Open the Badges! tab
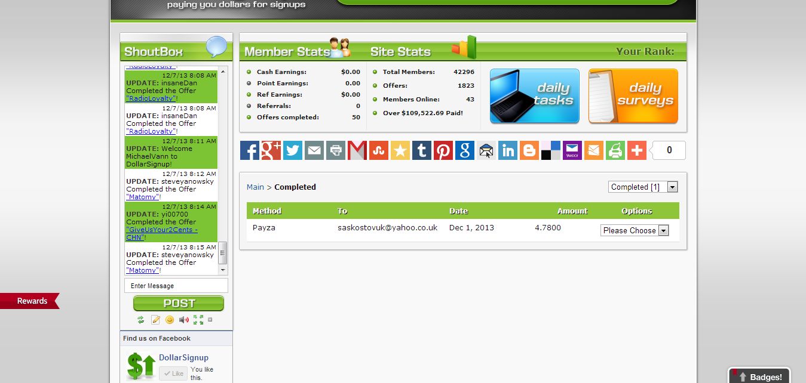This screenshot has height=383, width=806. click(x=759, y=376)
